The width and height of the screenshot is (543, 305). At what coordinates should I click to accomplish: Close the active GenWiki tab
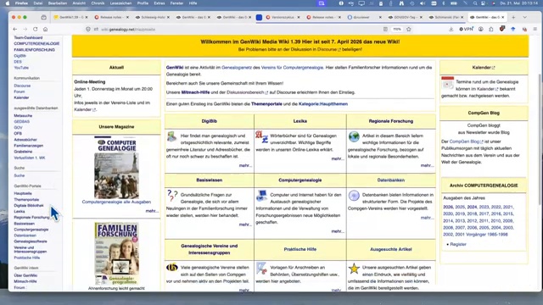pyautogui.click(x=503, y=17)
